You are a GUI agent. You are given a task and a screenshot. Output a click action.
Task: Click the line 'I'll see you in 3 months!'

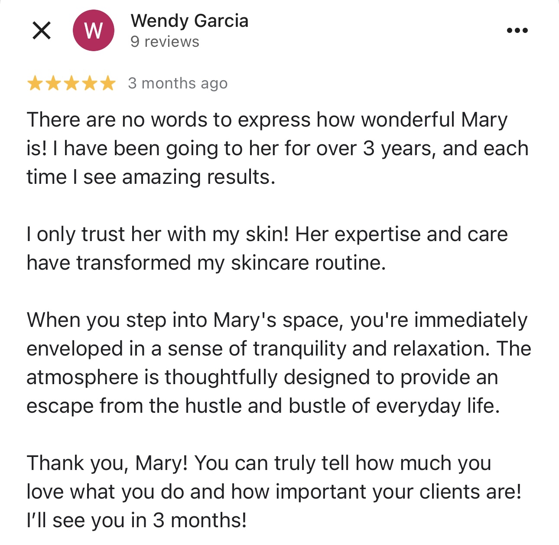[x=136, y=520]
